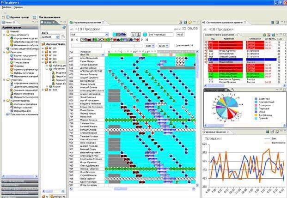Viewport: 287px width, 198px height.
Task: Expand the АГ: 510 node
Action: 43,90
